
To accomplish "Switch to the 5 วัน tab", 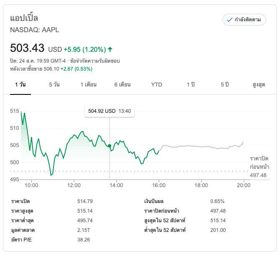I will (54, 84).
